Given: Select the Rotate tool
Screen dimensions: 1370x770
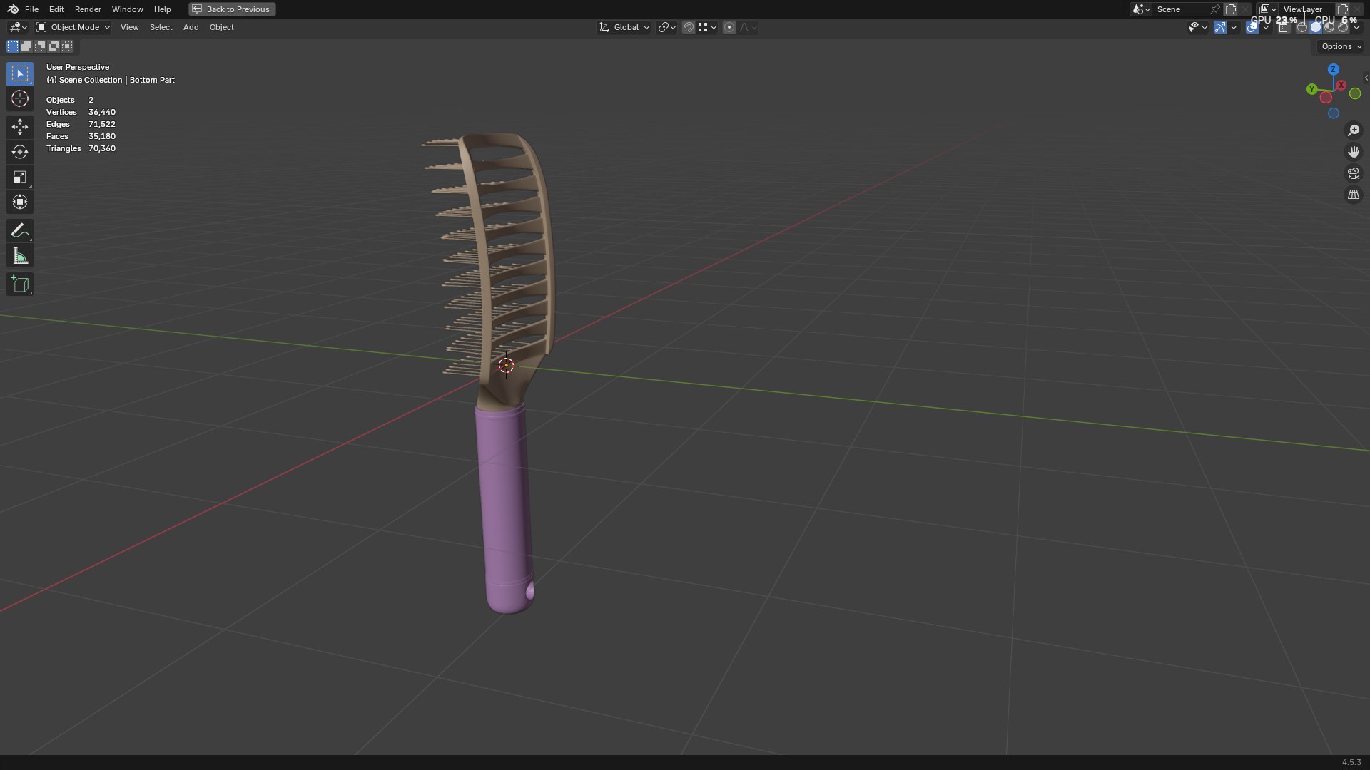Looking at the screenshot, I should click(x=19, y=152).
